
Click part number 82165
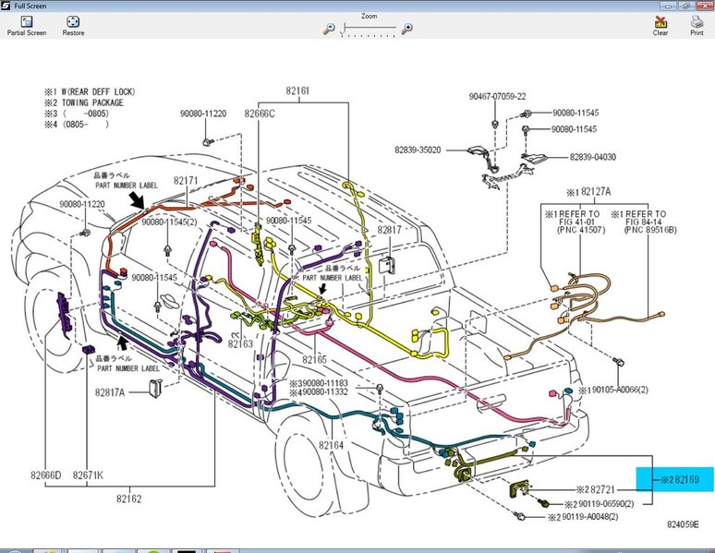coord(315,360)
